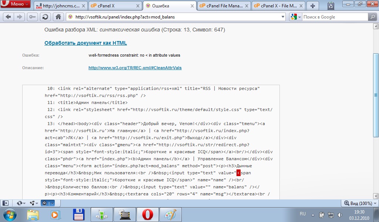Click the search magnifier button

(x=372, y=17)
